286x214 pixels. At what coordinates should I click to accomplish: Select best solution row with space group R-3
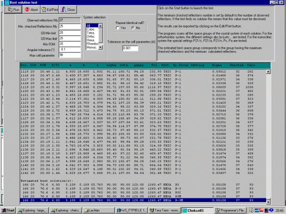[143, 189]
